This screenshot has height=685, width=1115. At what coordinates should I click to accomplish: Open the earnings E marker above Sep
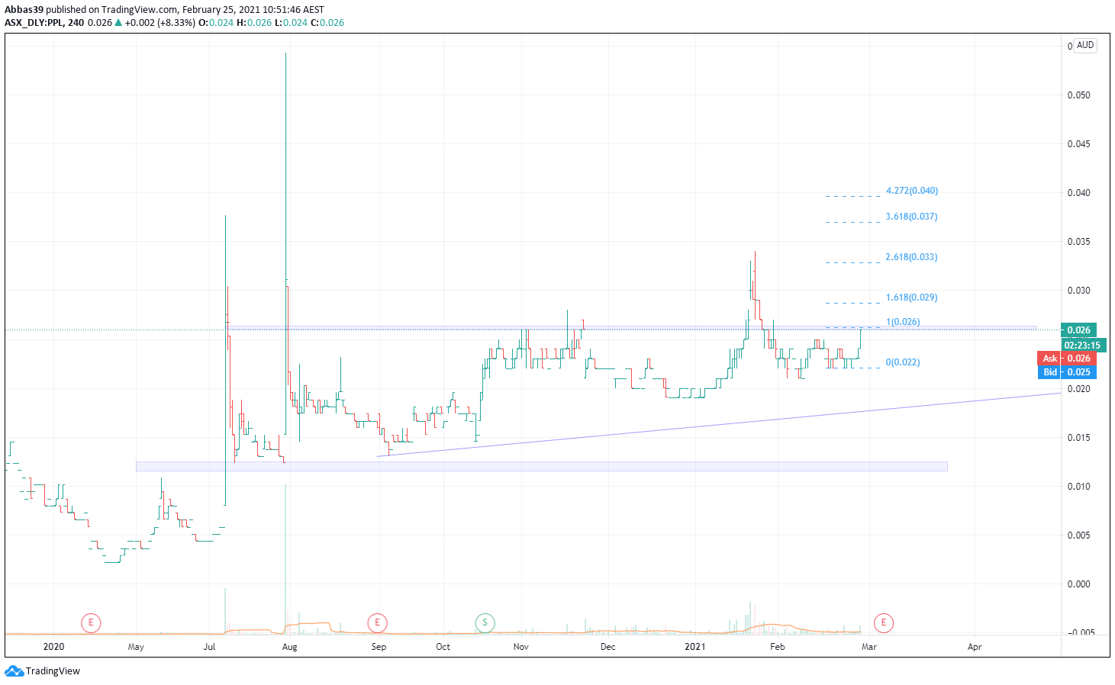click(377, 622)
